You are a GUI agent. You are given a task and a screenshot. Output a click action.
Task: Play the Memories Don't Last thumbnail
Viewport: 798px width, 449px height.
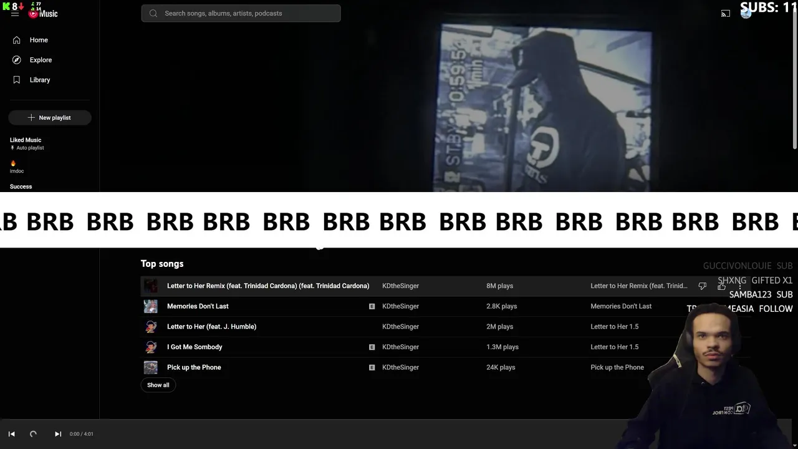pos(151,306)
